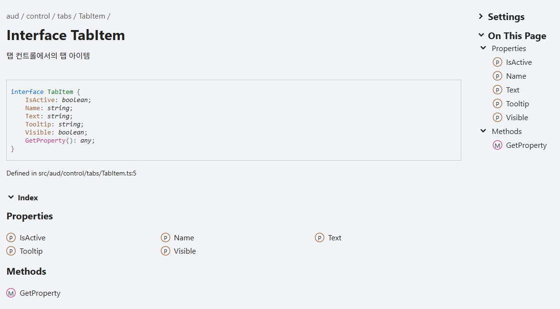Jump to Tooltip in the sidebar

tap(517, 104)
